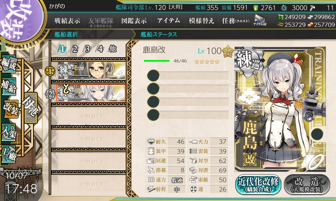
Task: Return to 母港 home port icon
Action: tap(31, 107)
